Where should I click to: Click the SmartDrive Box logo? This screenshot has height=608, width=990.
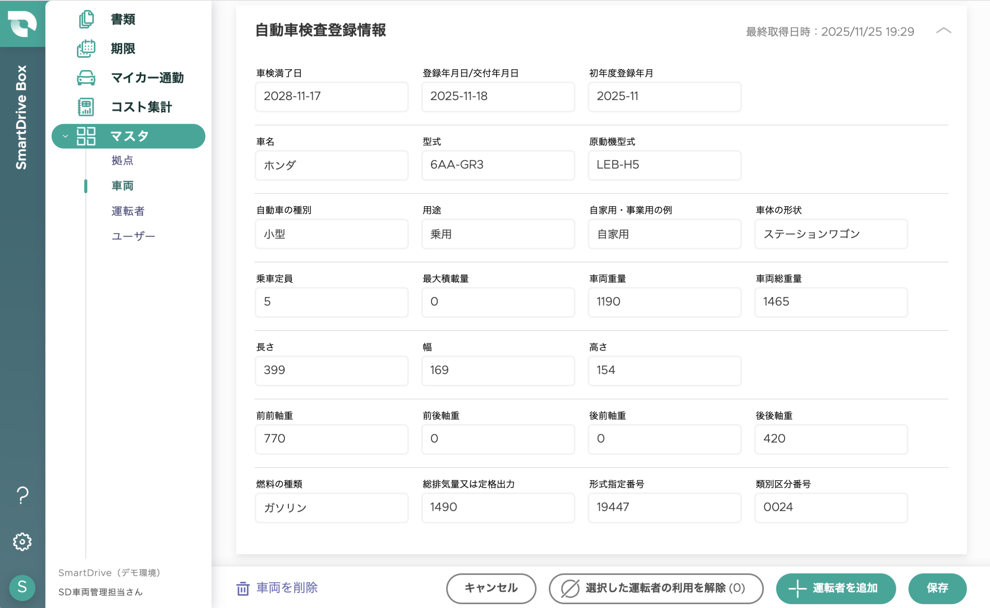click(22, 24)
